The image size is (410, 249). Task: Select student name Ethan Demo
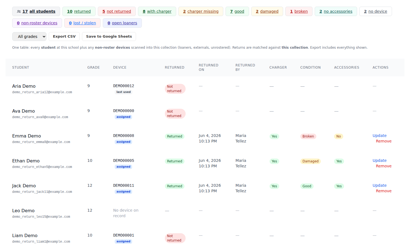26,161
